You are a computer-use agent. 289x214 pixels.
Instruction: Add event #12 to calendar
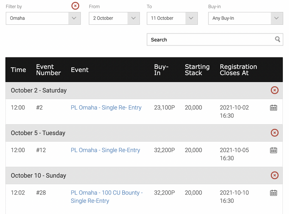(273, 150)
